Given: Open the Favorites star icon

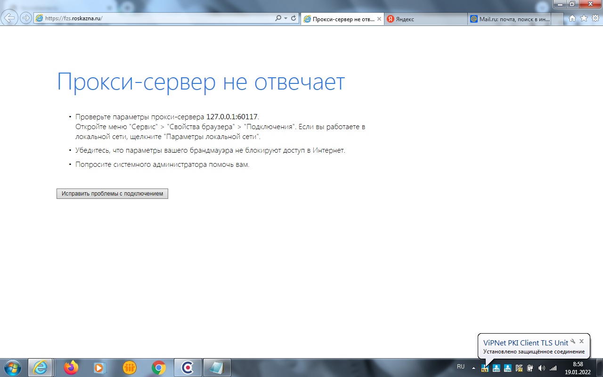Looking at the screenshot, I should click(x=584, y=18).
